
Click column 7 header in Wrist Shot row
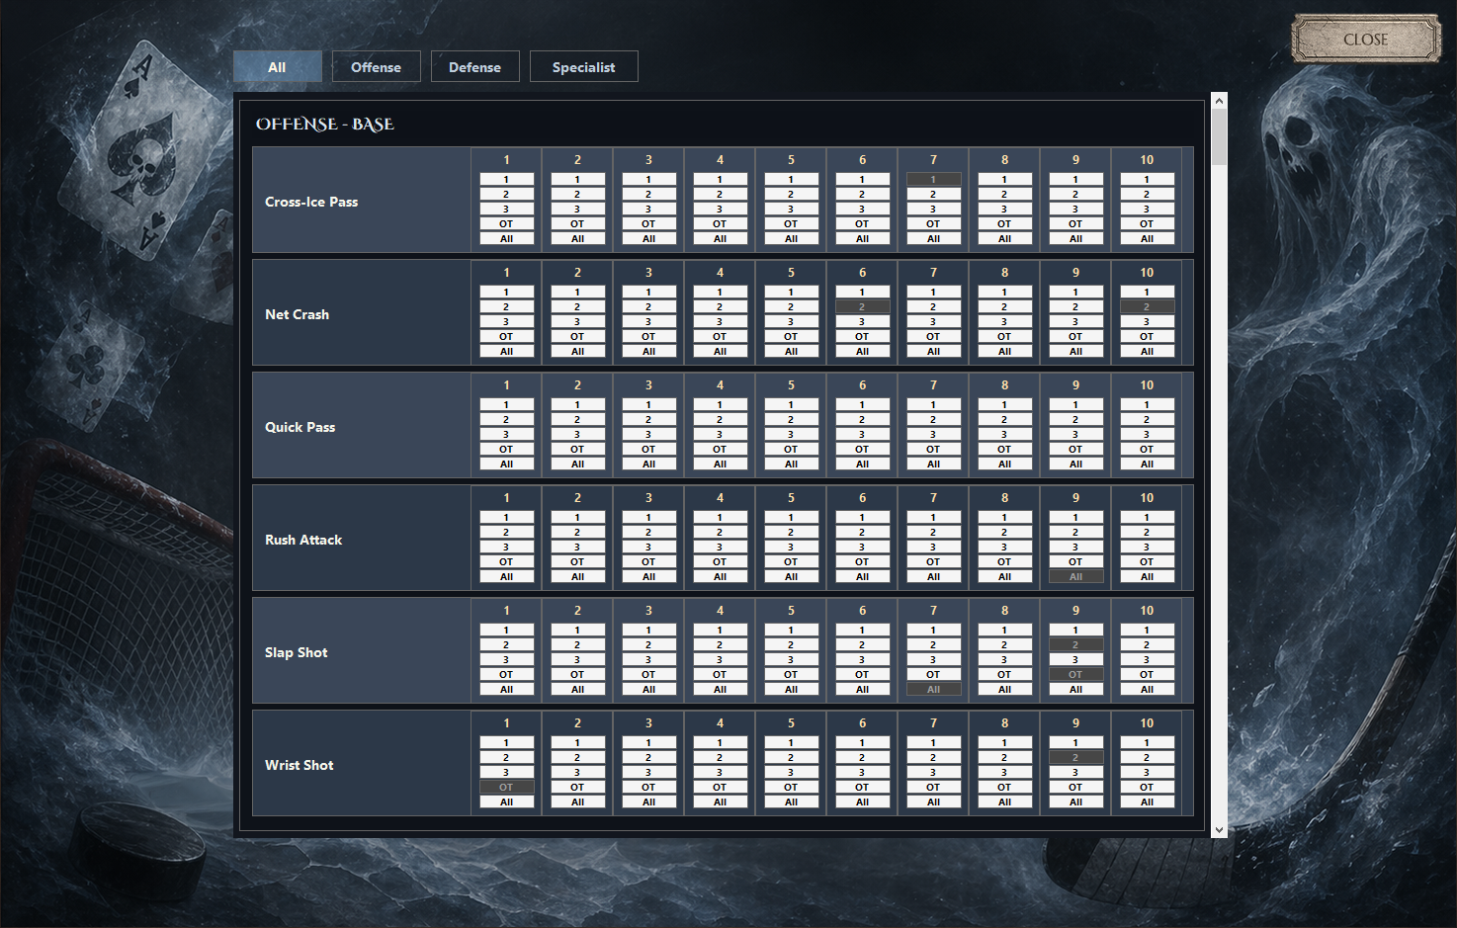click(x=933, y=723)
